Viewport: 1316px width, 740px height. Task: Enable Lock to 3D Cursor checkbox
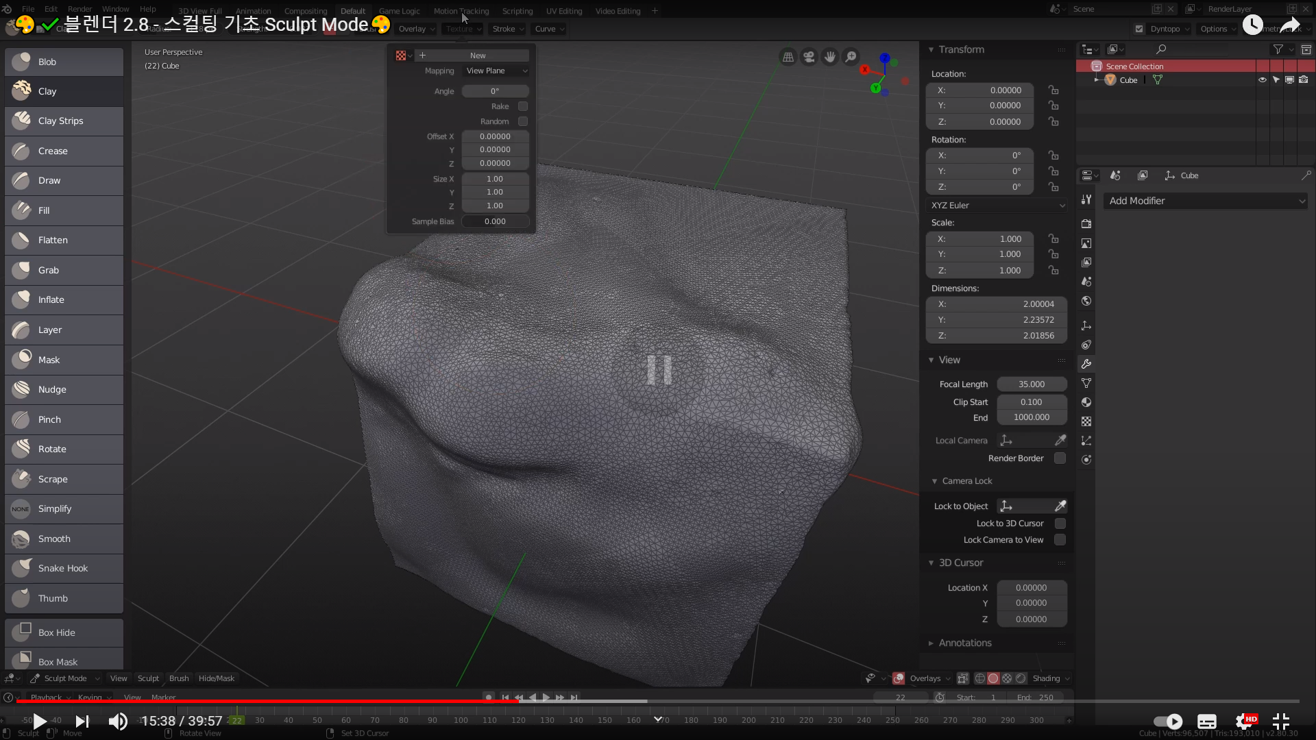pyautogui.click(x=1060, y=523)
